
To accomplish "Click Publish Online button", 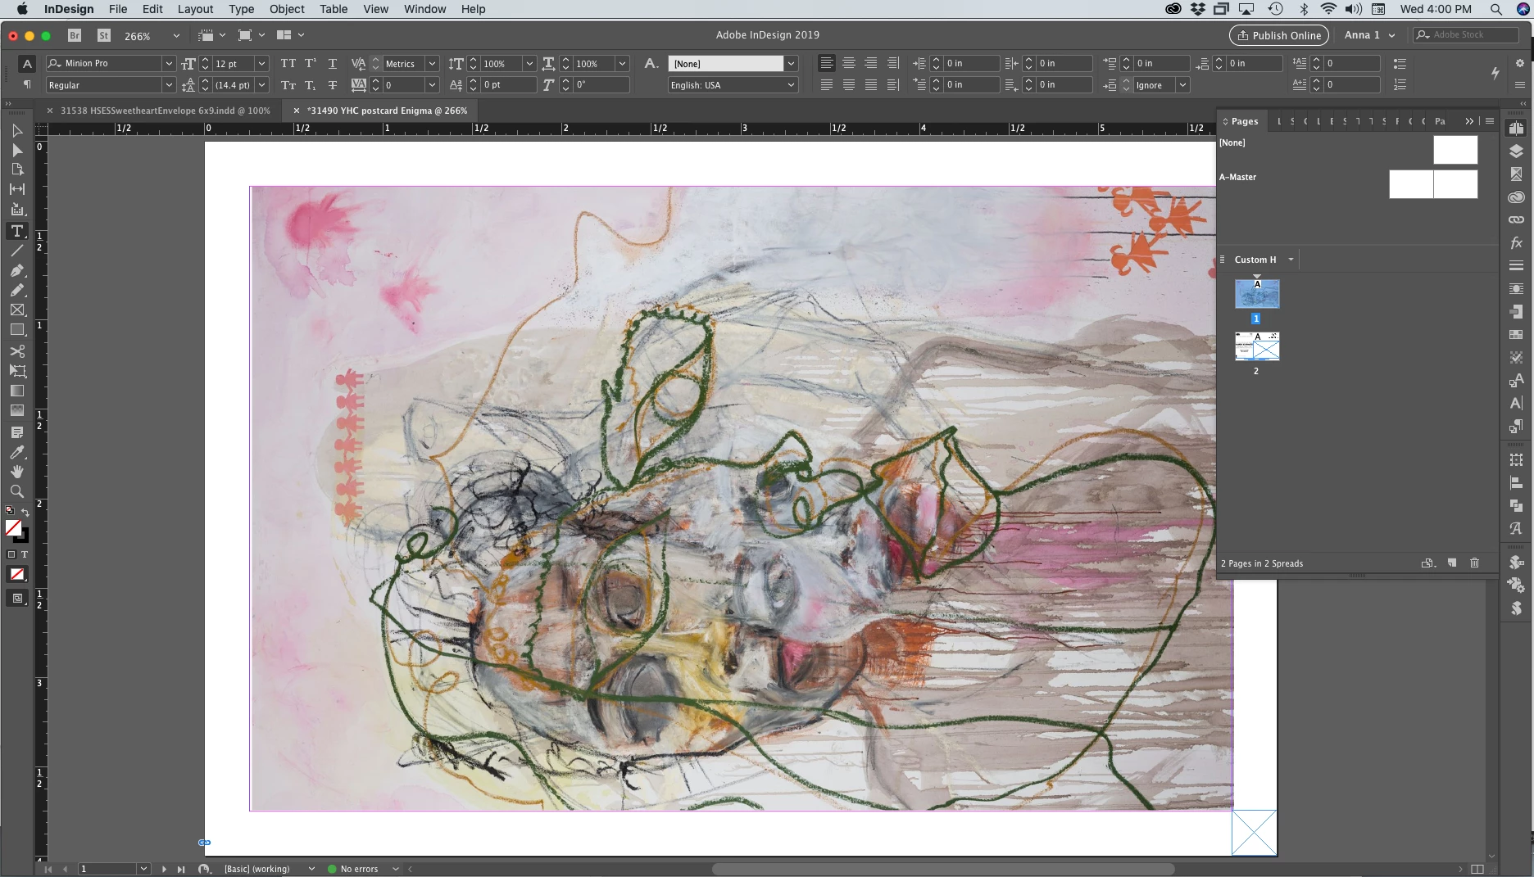I will [1278, 35].
